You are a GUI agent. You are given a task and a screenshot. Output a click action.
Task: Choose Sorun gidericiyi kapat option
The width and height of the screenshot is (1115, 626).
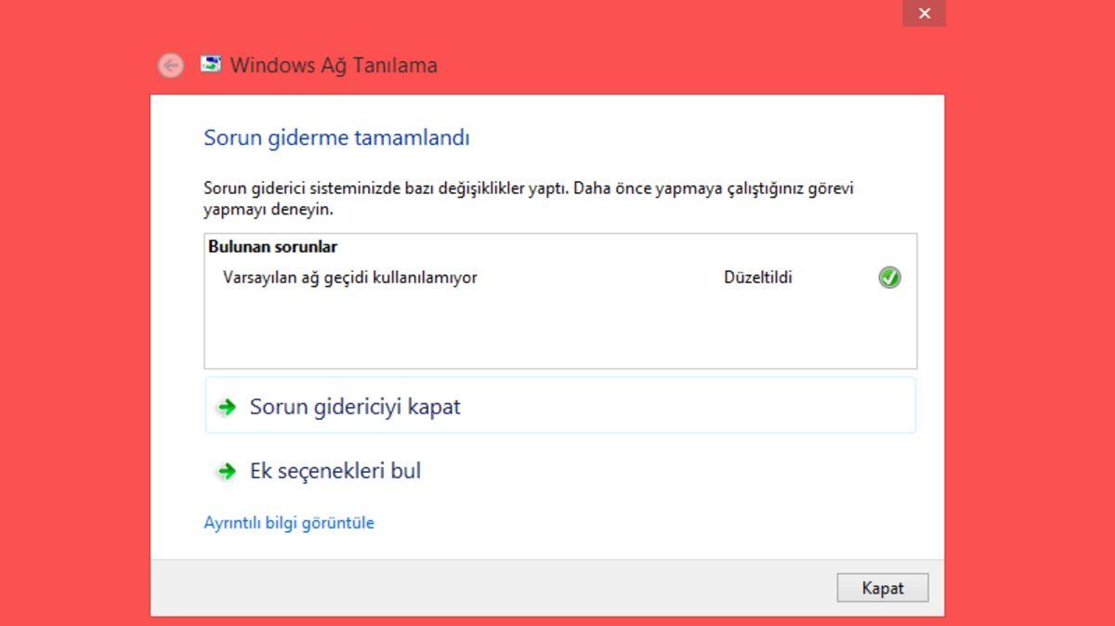352,407
